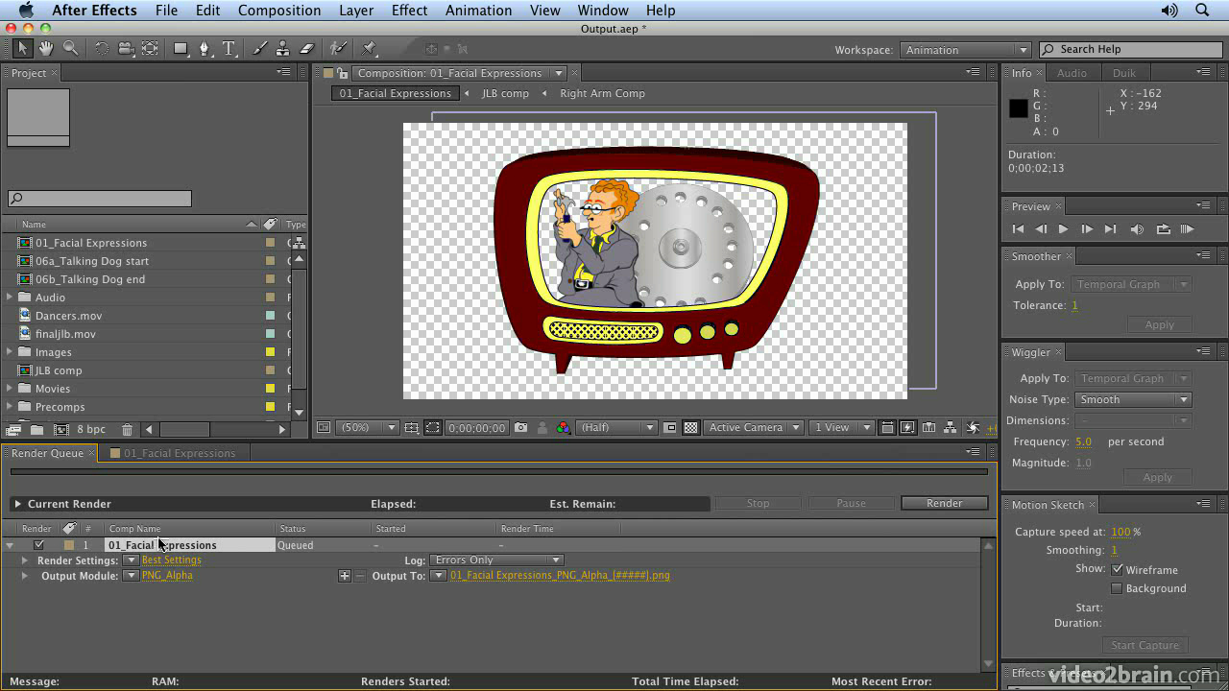Create new composition icon in Project panel
1229x691 pixels.
[60, 430]
